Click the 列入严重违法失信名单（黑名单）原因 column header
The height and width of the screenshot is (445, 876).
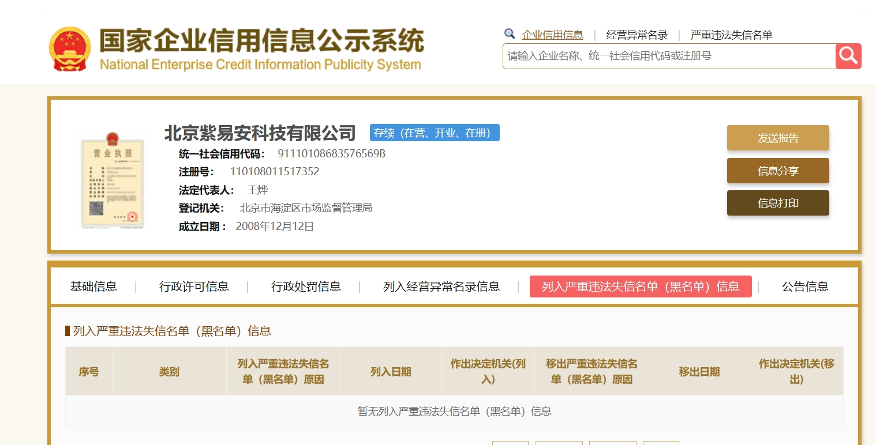[283, 371]
